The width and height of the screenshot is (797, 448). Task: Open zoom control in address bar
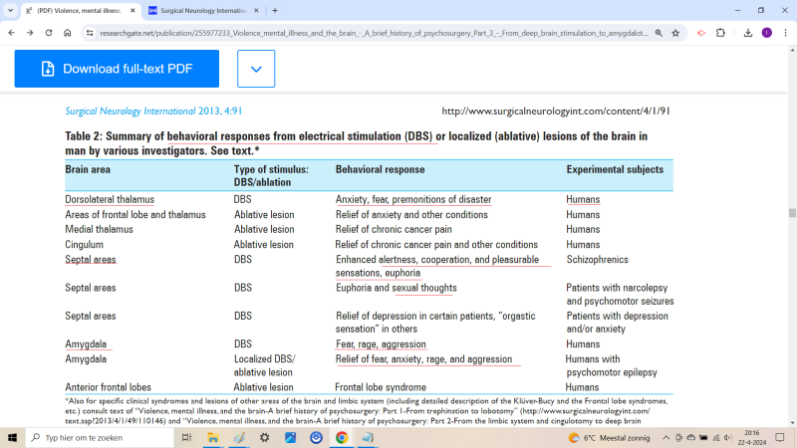coord(659,33)
